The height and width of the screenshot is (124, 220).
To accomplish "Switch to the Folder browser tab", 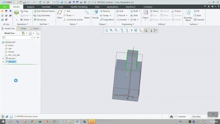I will 22,29.
